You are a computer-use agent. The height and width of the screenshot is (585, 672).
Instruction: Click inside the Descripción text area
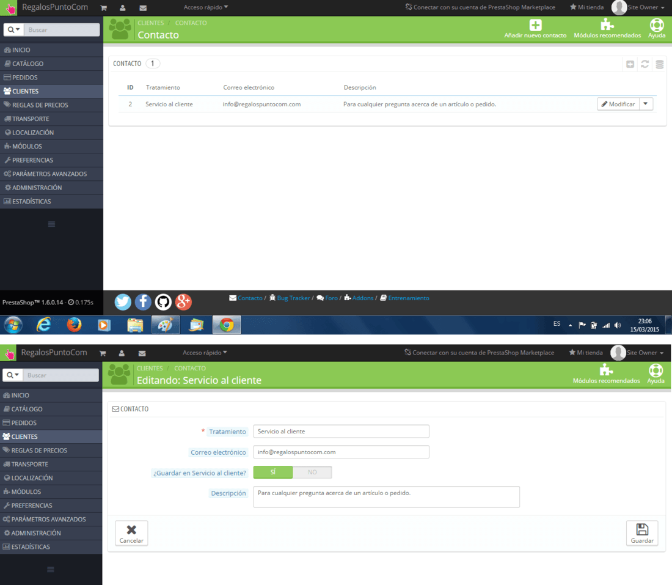tap(387, 496)
